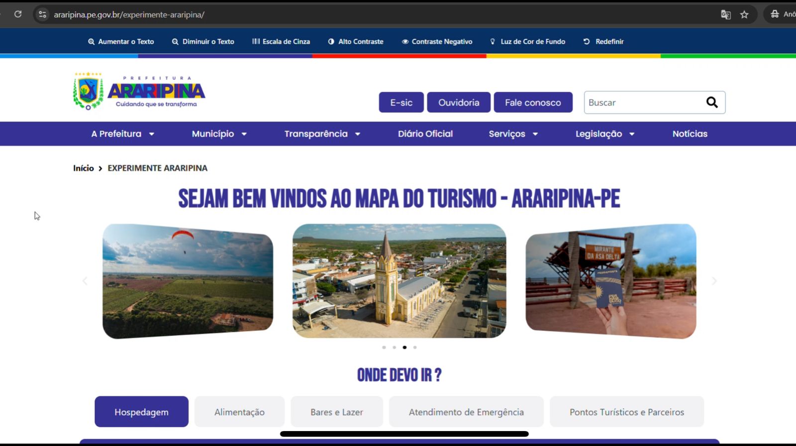Image resolution: width=796 pixels, height=446 pixels.
Task: Click the Ouvidoria button
Action: 459,102
